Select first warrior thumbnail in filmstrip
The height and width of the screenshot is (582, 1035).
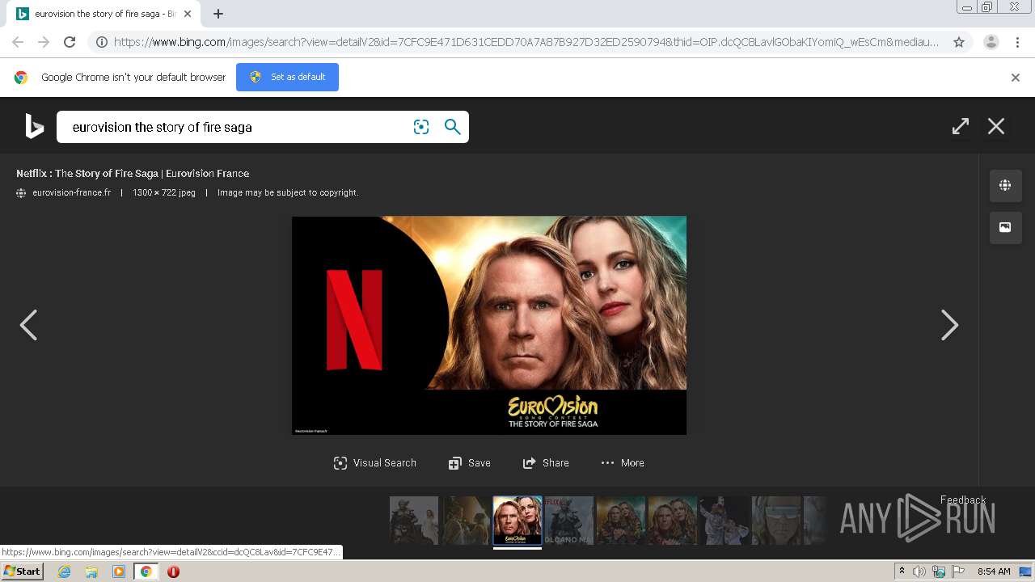pos(414,521)
